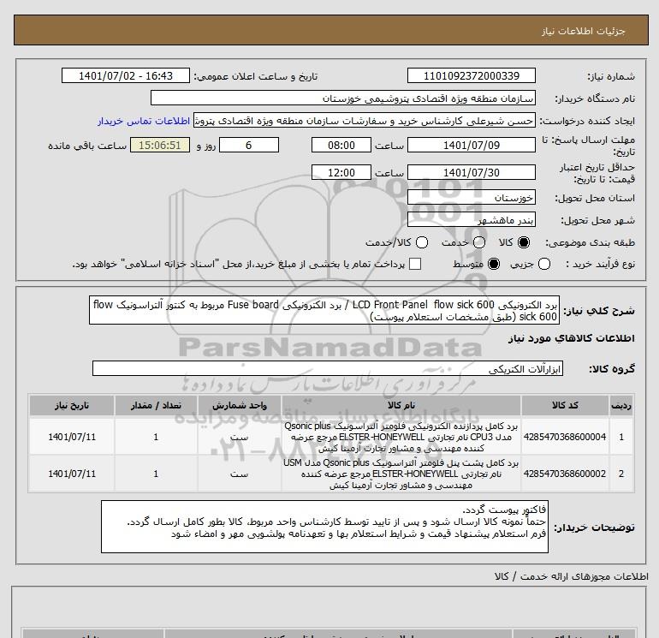
Task: Click the طبقه بندی موضوعی label
Action: [x=590, y=242]
